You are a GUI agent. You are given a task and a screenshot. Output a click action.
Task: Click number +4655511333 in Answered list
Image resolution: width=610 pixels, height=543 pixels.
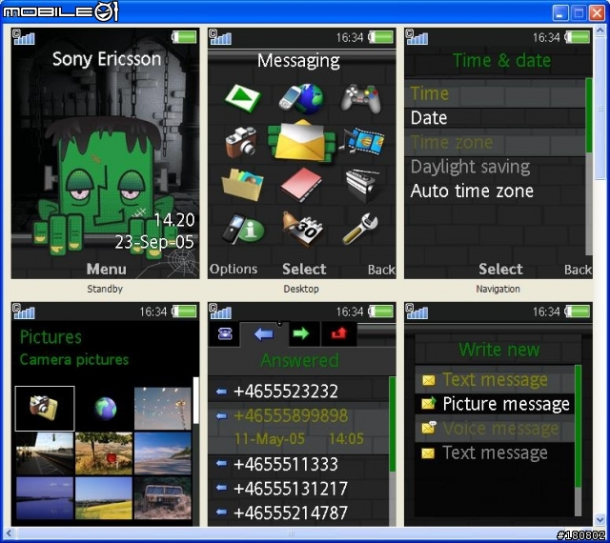286,465
